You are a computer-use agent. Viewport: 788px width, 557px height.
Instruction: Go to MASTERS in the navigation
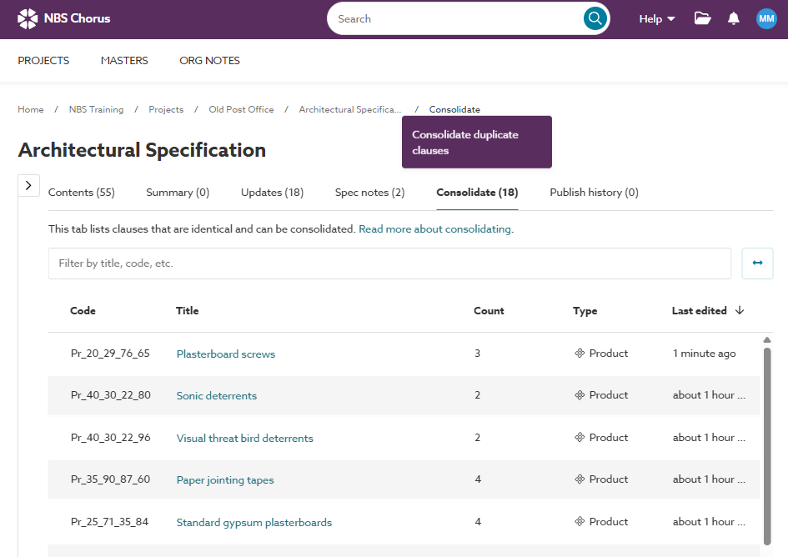(124, 60)
